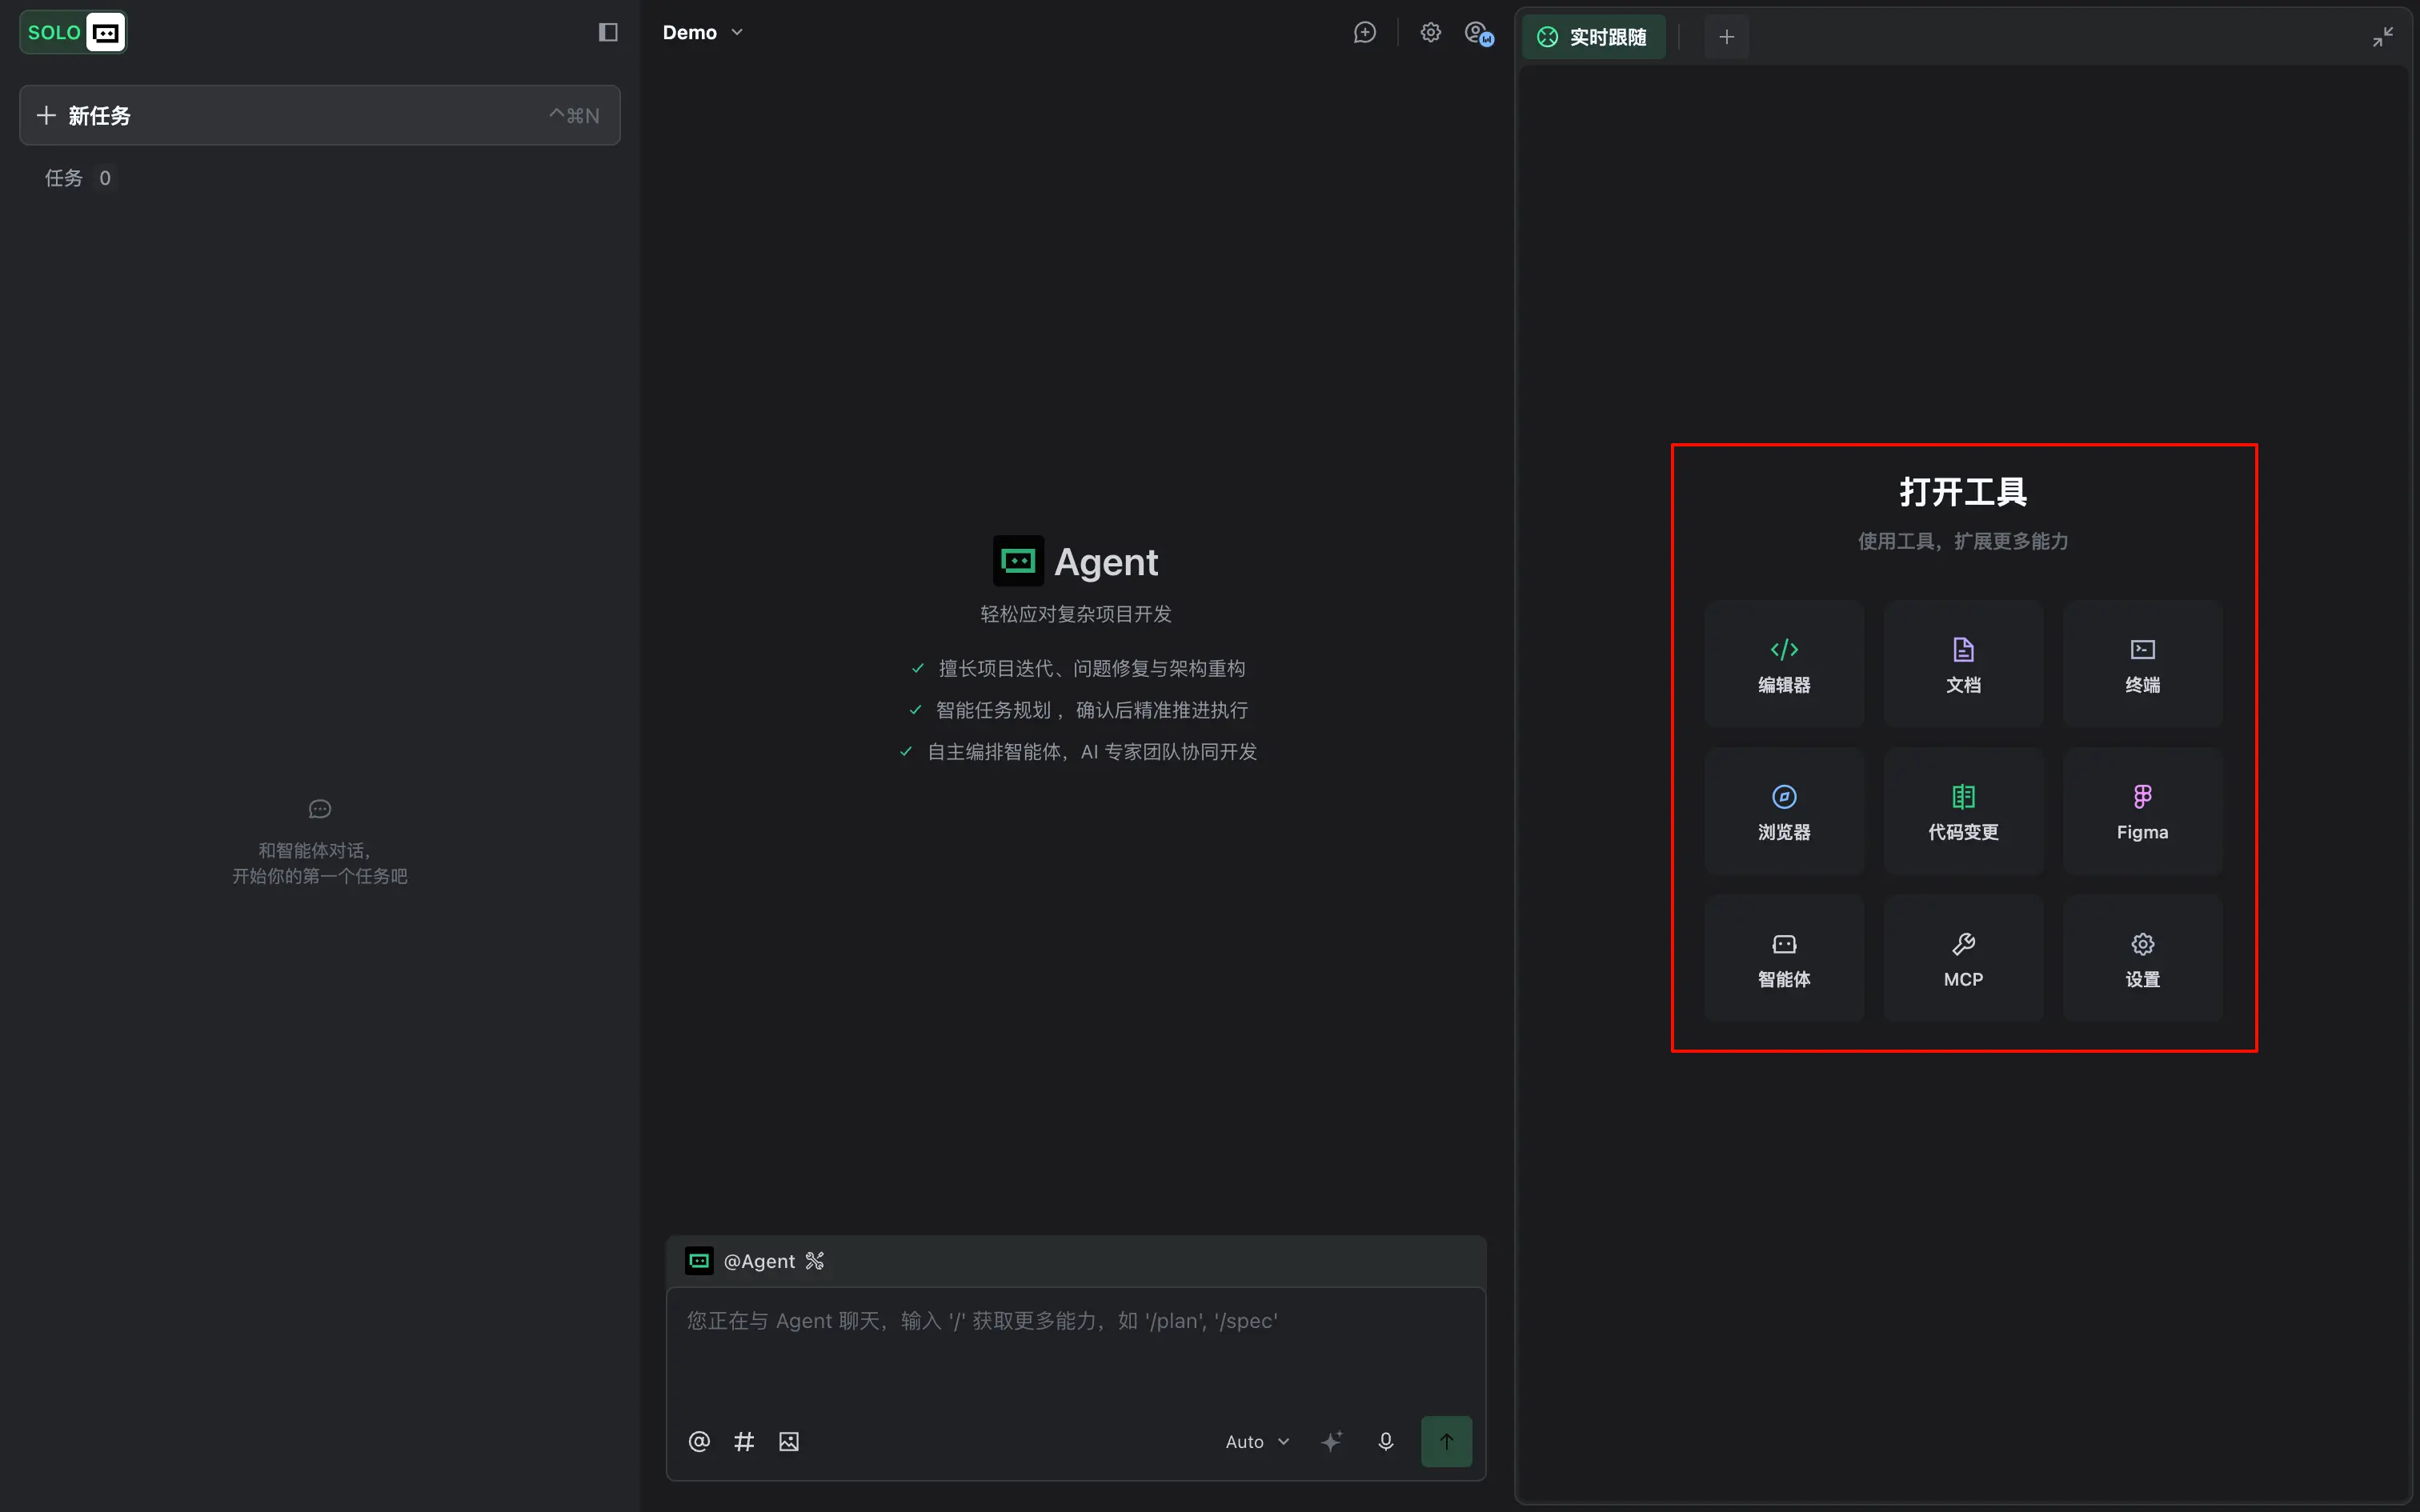Viewport: 2420px width, 1512px height.
Task: Click the SOLO mode logo badge
Action: pyautogui.click(x=73, y=33)
